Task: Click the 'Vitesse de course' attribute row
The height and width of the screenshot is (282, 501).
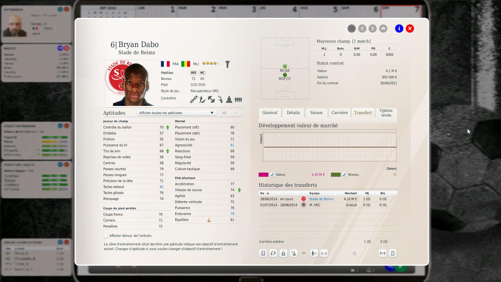Action: [208, 190]
